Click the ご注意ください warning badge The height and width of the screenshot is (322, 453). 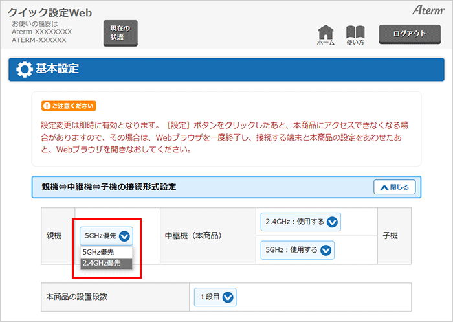tap(69, 106)
